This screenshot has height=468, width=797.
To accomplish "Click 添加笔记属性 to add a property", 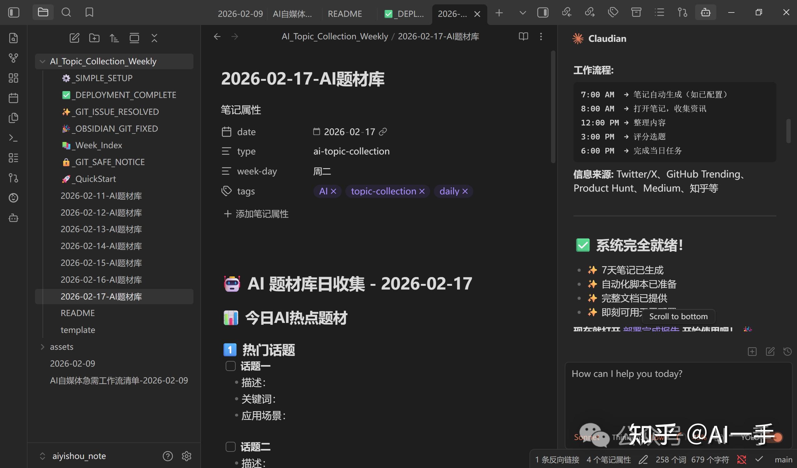I will pos(256,214).
